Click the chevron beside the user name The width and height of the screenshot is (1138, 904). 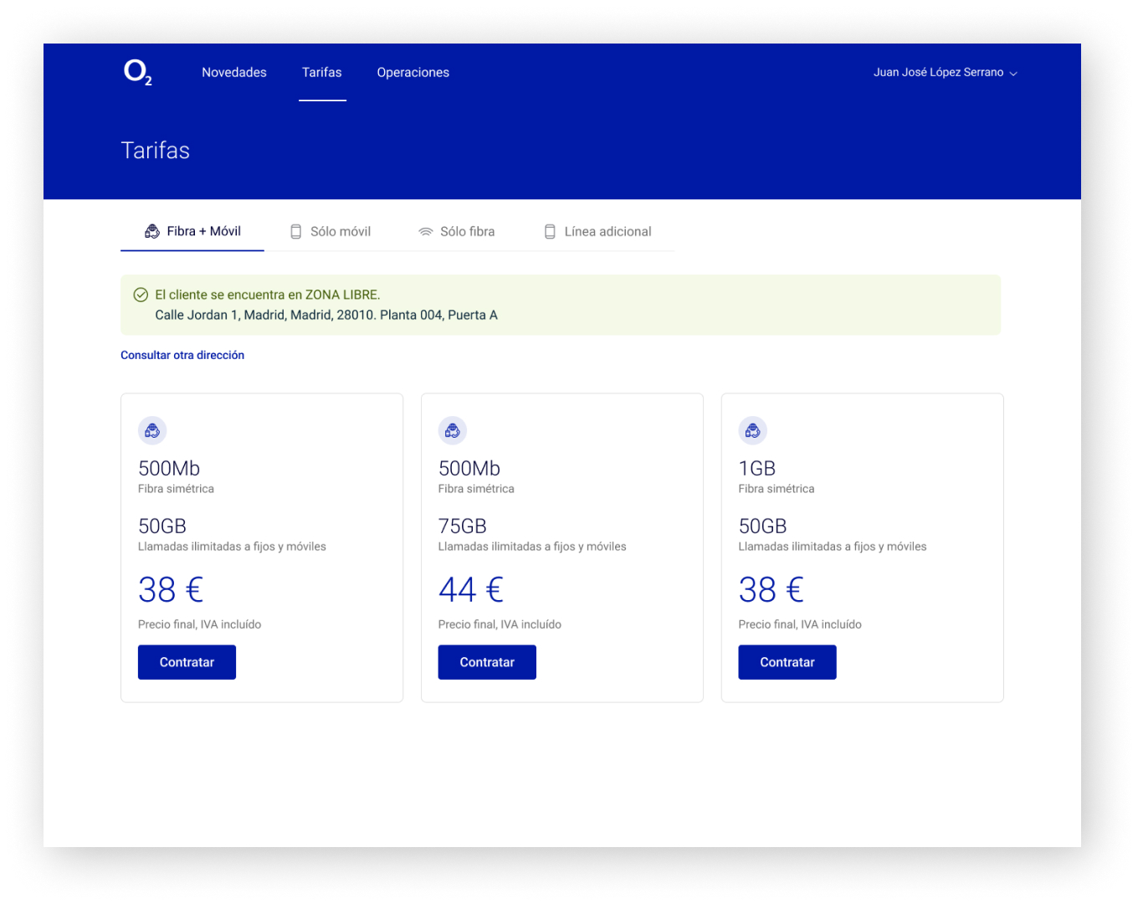(1013, 74)
